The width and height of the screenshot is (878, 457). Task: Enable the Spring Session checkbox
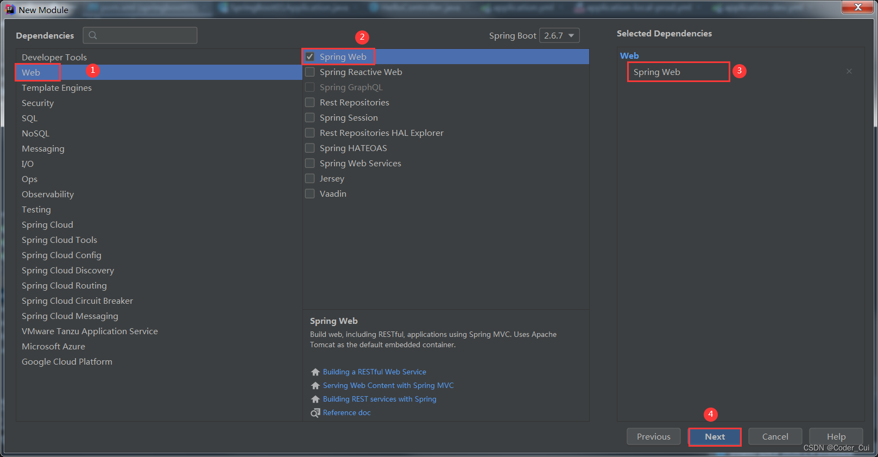pyautogui.click(x=309, y=117)
